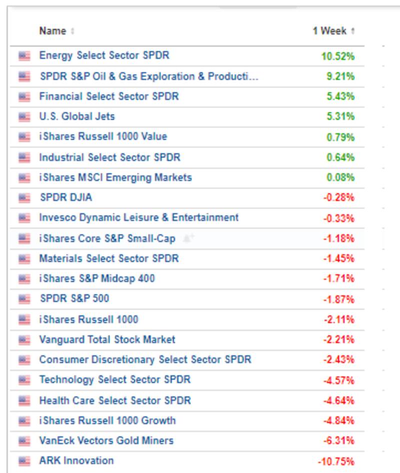This screenshot has width=400, height=473.
Task: Click the -10.75% value for ARK Innovation
Action: coord(335,461)
